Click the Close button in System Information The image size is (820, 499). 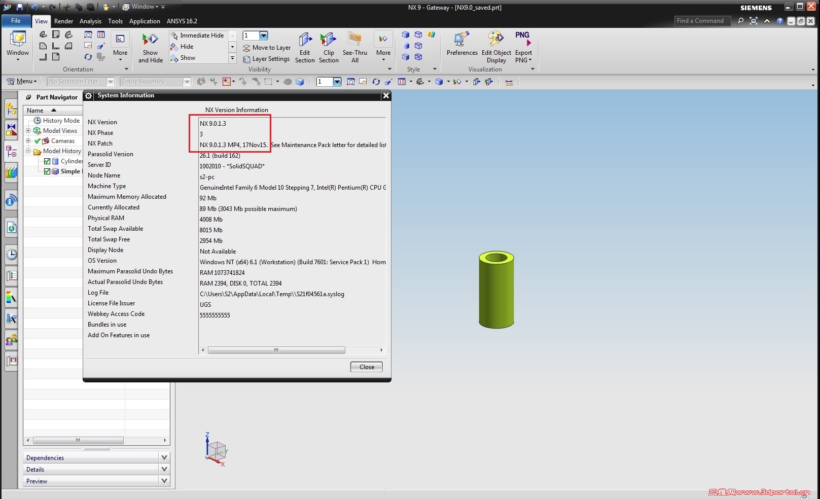point(367,367)
